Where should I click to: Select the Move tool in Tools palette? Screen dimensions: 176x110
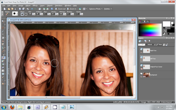pos(3,25)
